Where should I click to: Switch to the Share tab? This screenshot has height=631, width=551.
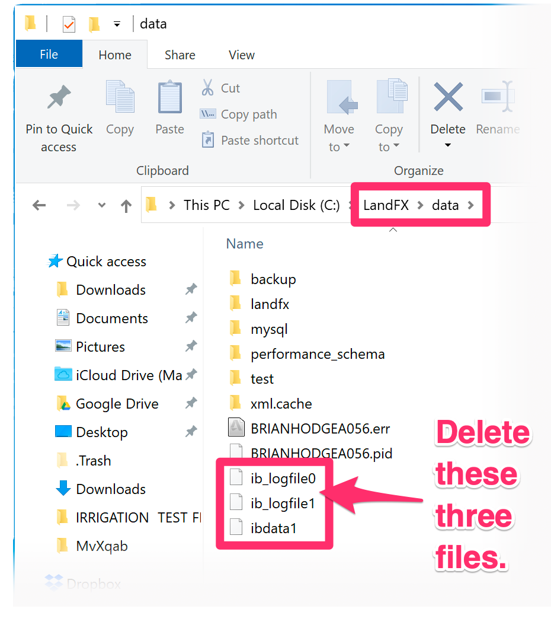point(180,55)
